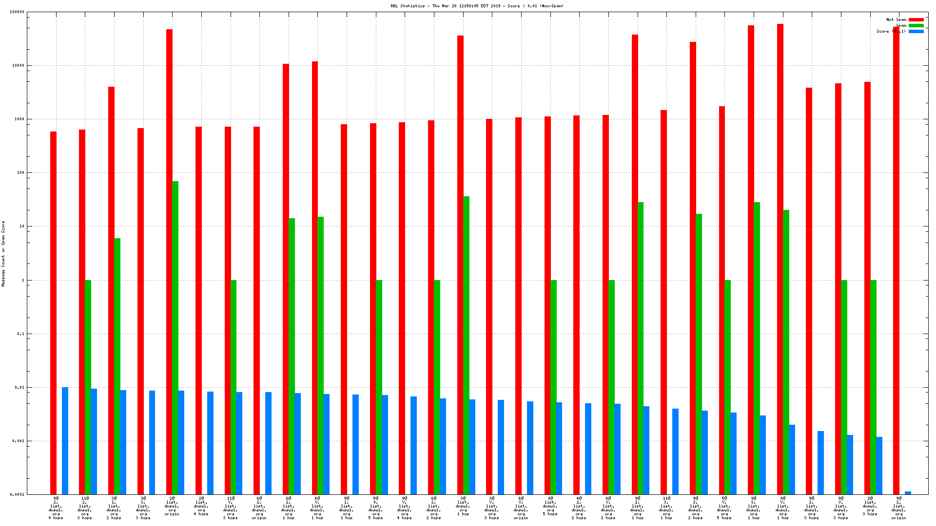936x526 pixels.
Task: Click the 'Message Count or Spam Score' axis title
Action: [x=3, y=253]
